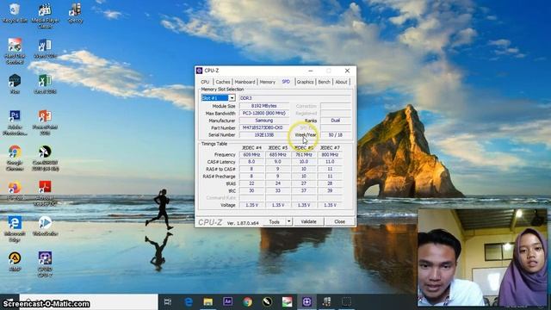The image size is (551, 310).
Task: Click the Ranks Dual field
Action: click(x=336, y=121)
